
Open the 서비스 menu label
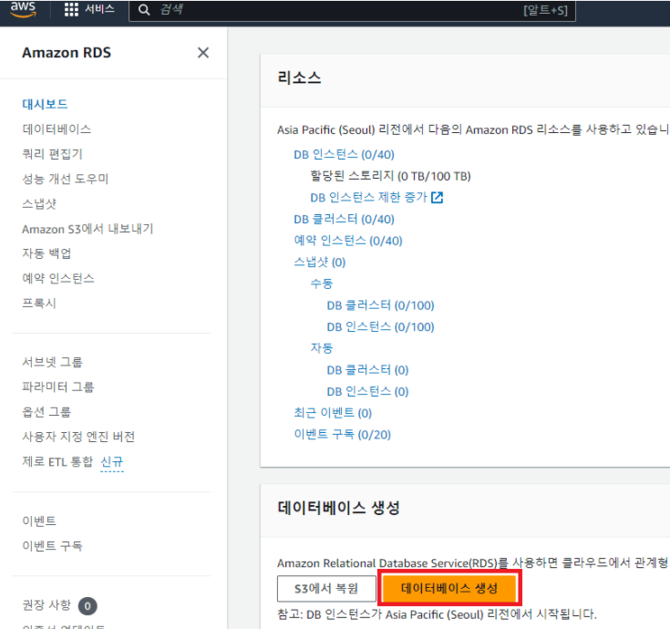(99, 9)
